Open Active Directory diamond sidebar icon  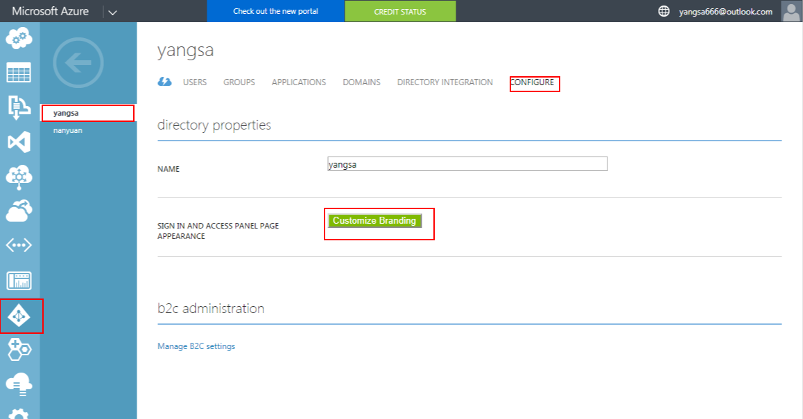click(x=19, y=316)
